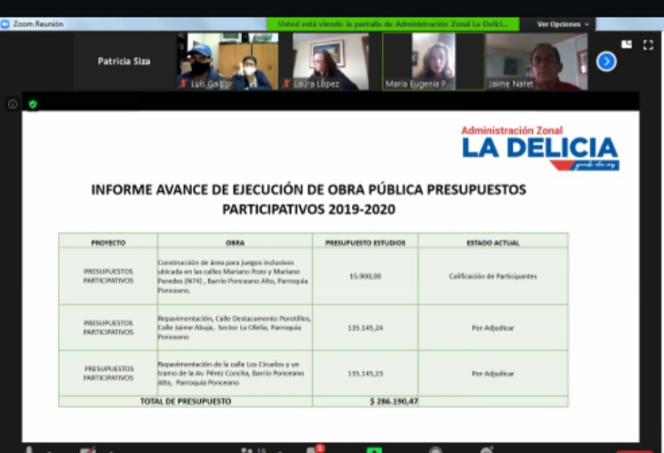Select Patricia Siza's participant tile
The height and width of the screenshot is (453, 664).
tap(123, 62)
